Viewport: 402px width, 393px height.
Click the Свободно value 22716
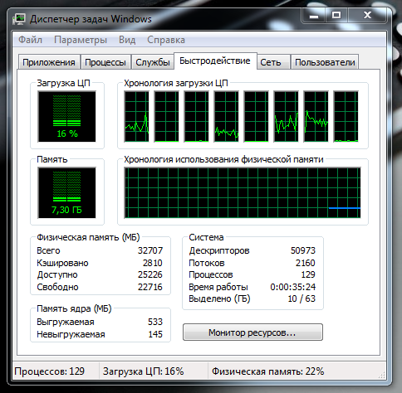pos(150,287)
